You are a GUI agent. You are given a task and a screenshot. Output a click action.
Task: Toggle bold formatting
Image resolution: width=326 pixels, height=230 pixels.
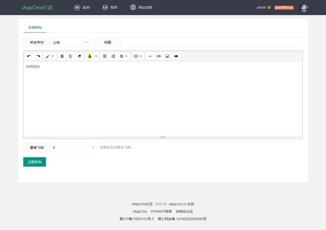click(x=62, y=56)
